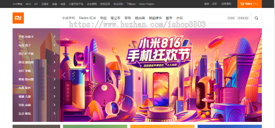Open the 电视 navigation menu
Screen dimensions: 275x128
[103, 18]
